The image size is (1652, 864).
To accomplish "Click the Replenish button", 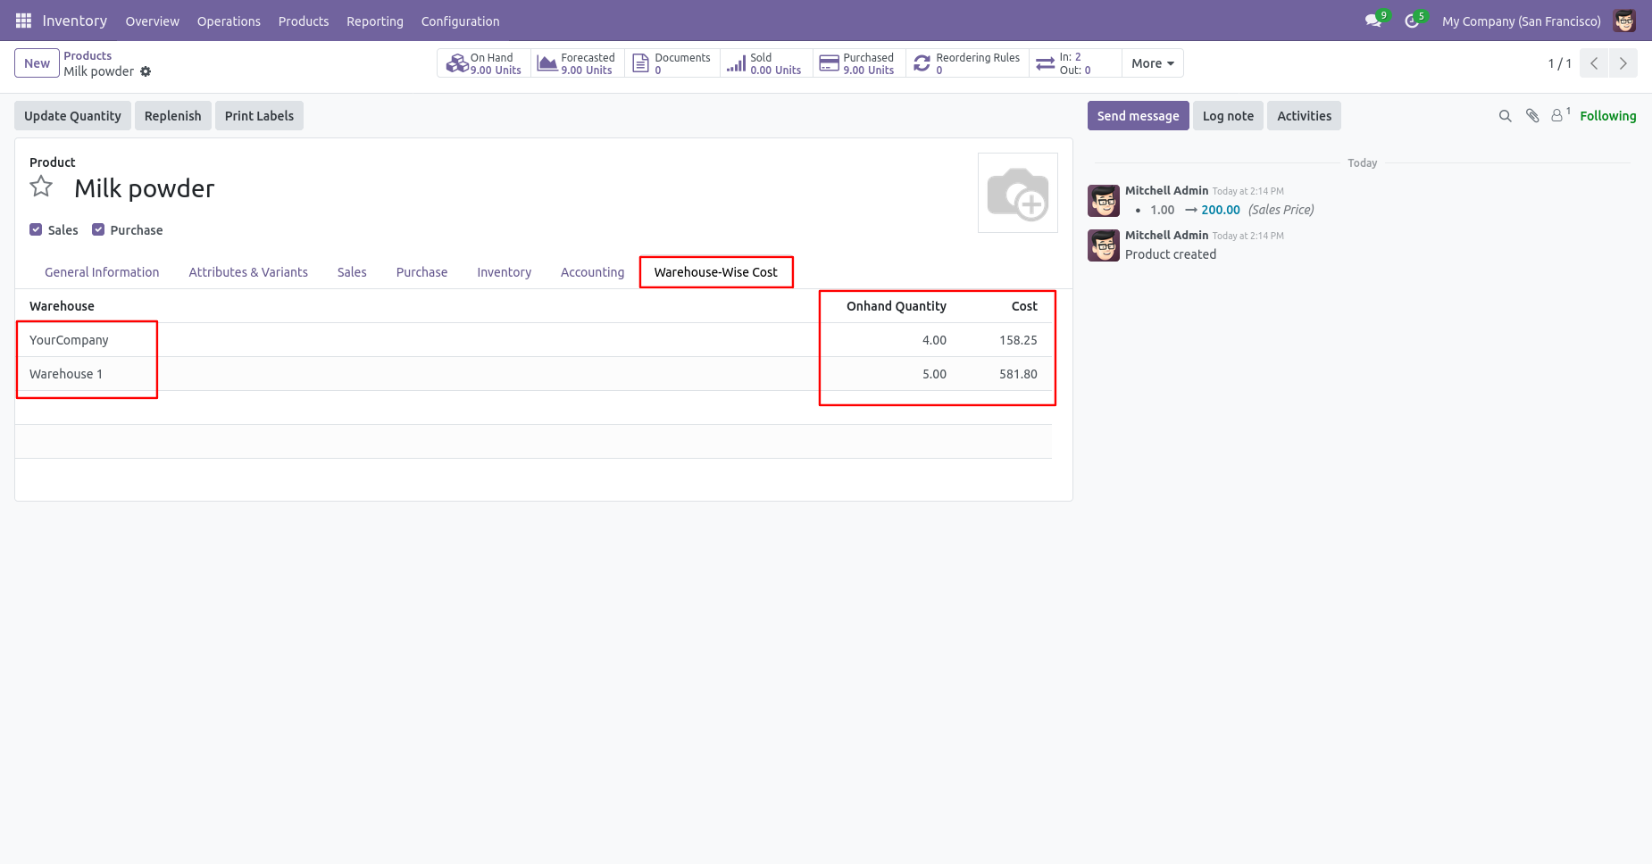I will click(x=173, y=116).
